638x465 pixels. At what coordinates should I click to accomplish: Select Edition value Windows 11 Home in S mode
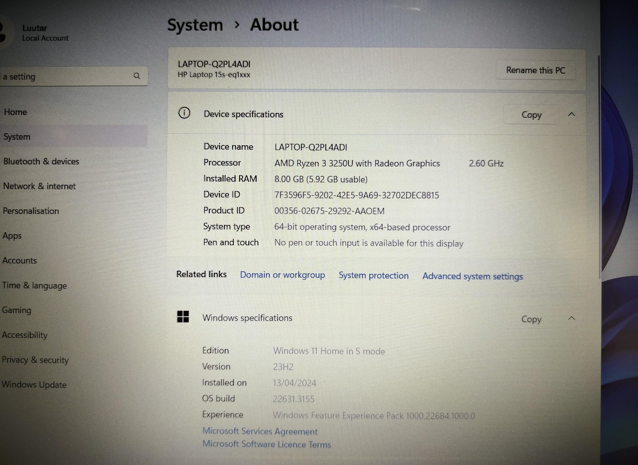click(329, 351)
